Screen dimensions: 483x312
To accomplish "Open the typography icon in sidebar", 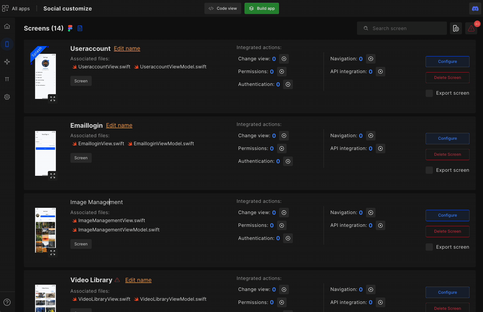I will click(x=7, y=79).
